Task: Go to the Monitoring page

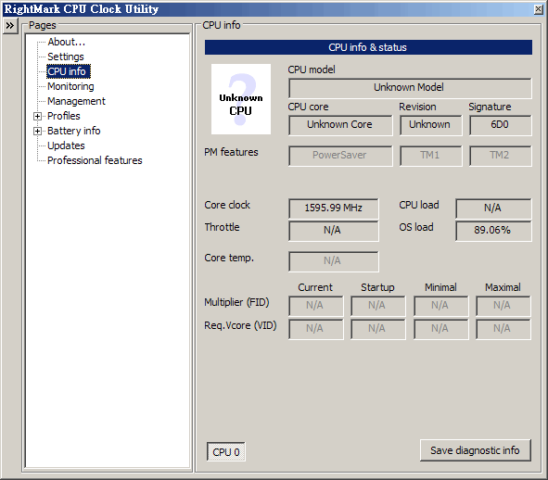Action: (70, 86)
